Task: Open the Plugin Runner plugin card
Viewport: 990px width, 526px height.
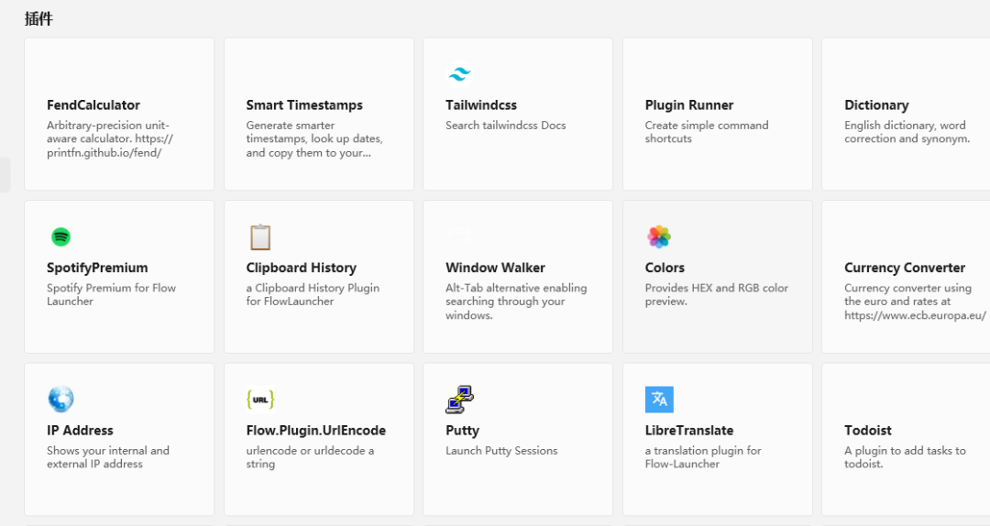Action: 717,114
